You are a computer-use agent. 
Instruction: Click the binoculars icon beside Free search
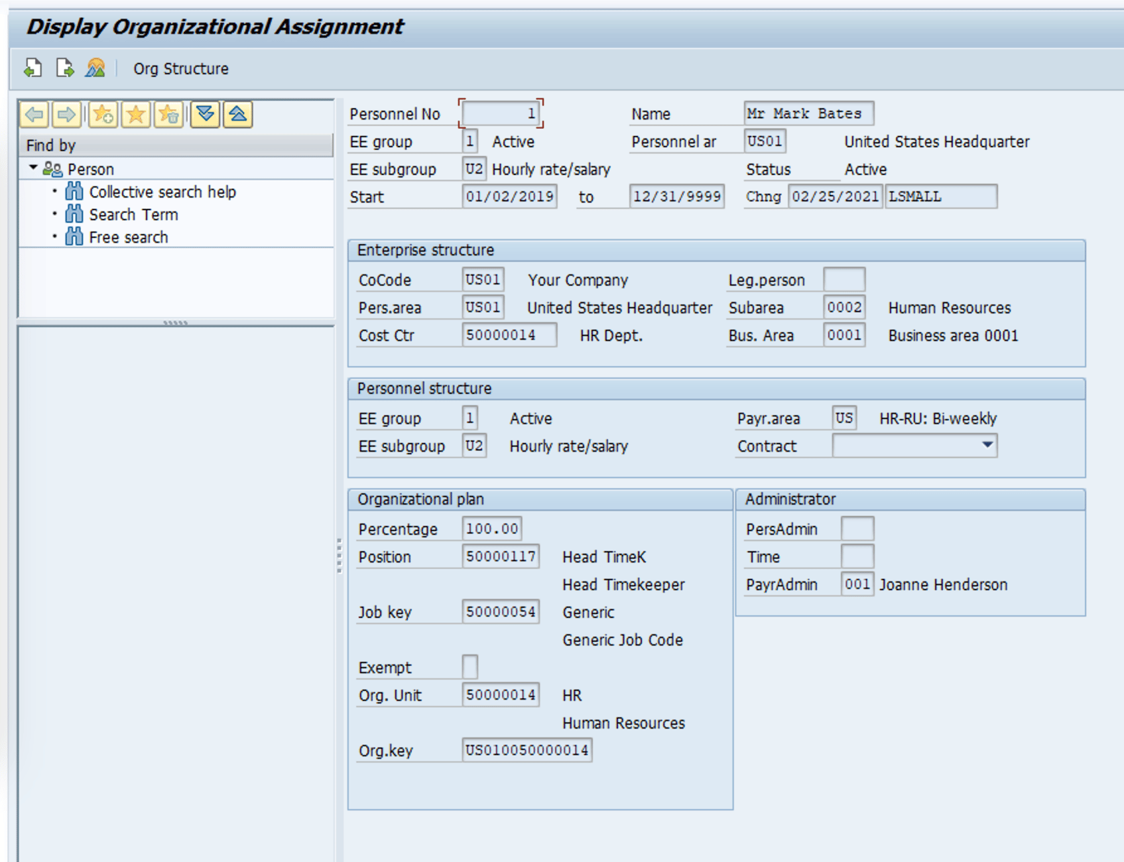tap(74, 237)
